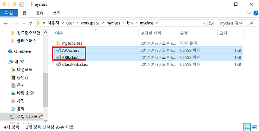259x131 pixels.
Task: Click the properties checkmark icon in title bar
Action: 22,4
